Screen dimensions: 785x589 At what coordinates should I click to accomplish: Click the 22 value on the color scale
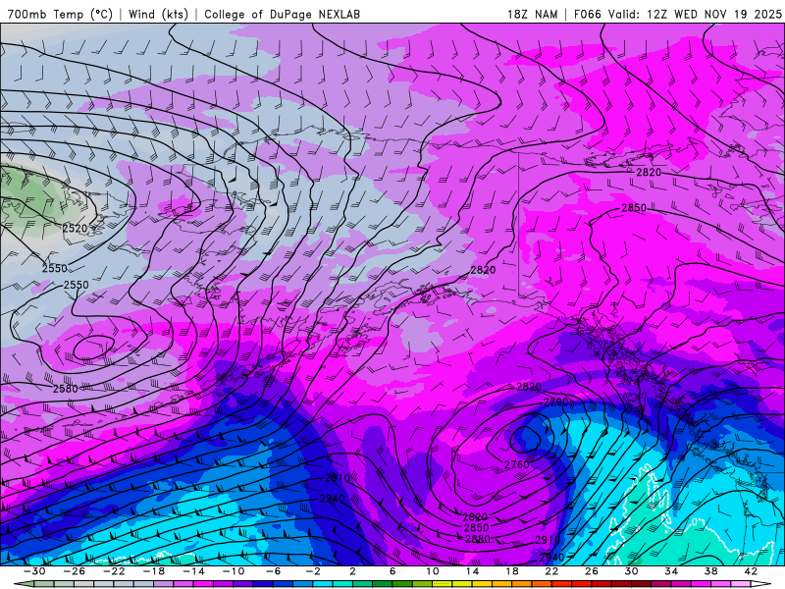(x=551, y=571)
